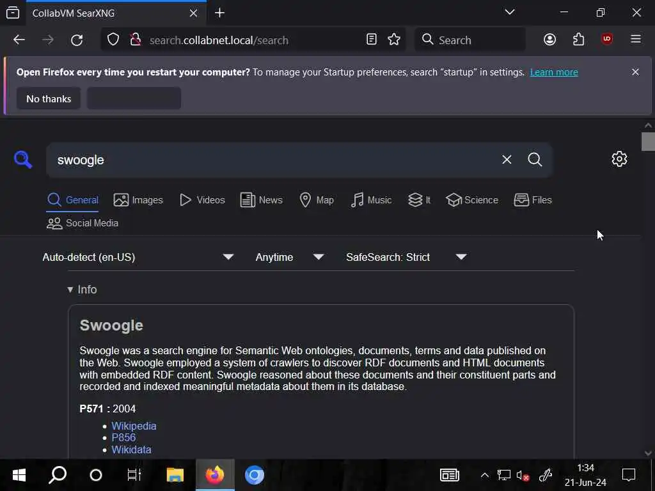Switch to the Map category
The image size is (655, 491).
(317, 200)
